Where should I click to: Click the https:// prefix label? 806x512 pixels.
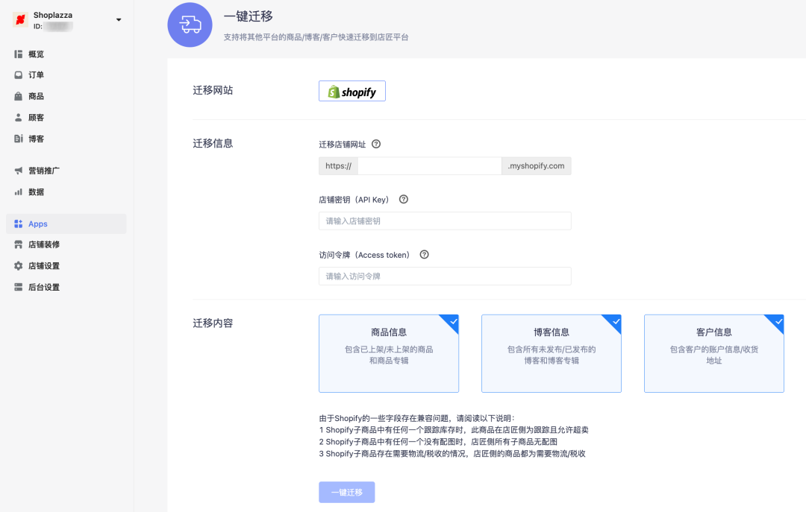coord(338,166)
